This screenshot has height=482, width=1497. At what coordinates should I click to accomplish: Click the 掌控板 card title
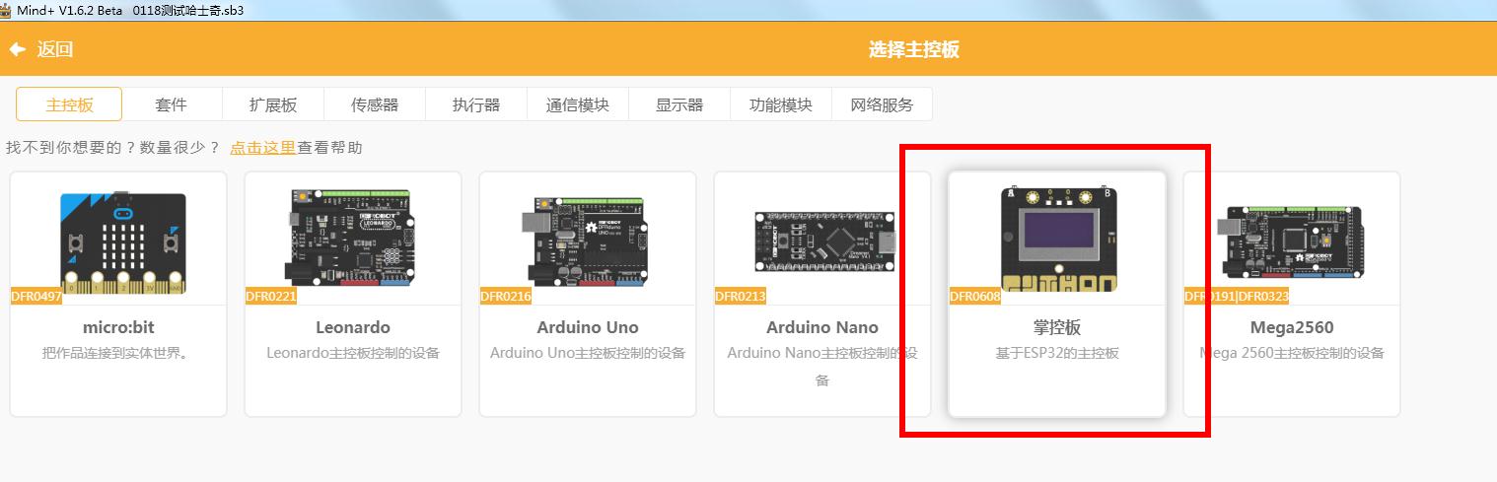[x=1057, y=327]
